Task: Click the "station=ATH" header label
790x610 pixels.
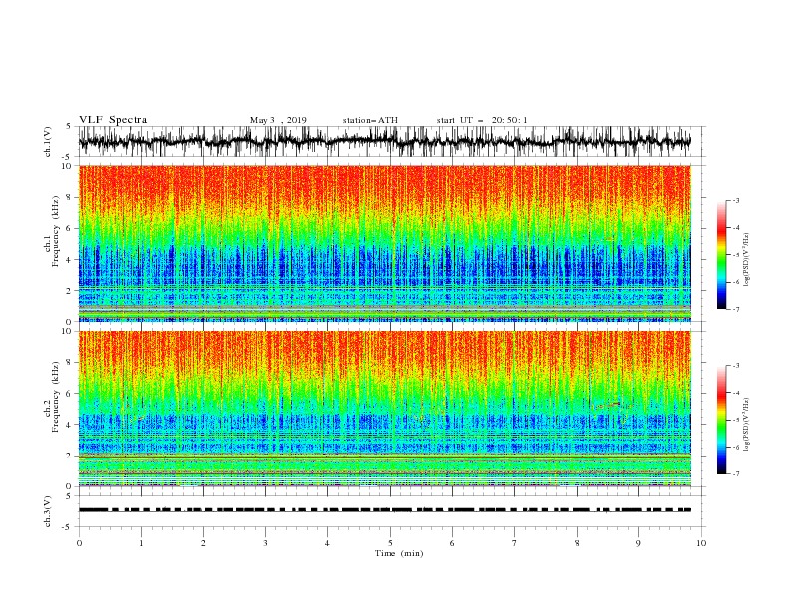Action: tap(370, 120)
